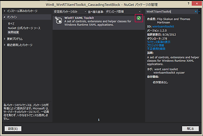Click the help question mark in the title bar

coord(188,3)
